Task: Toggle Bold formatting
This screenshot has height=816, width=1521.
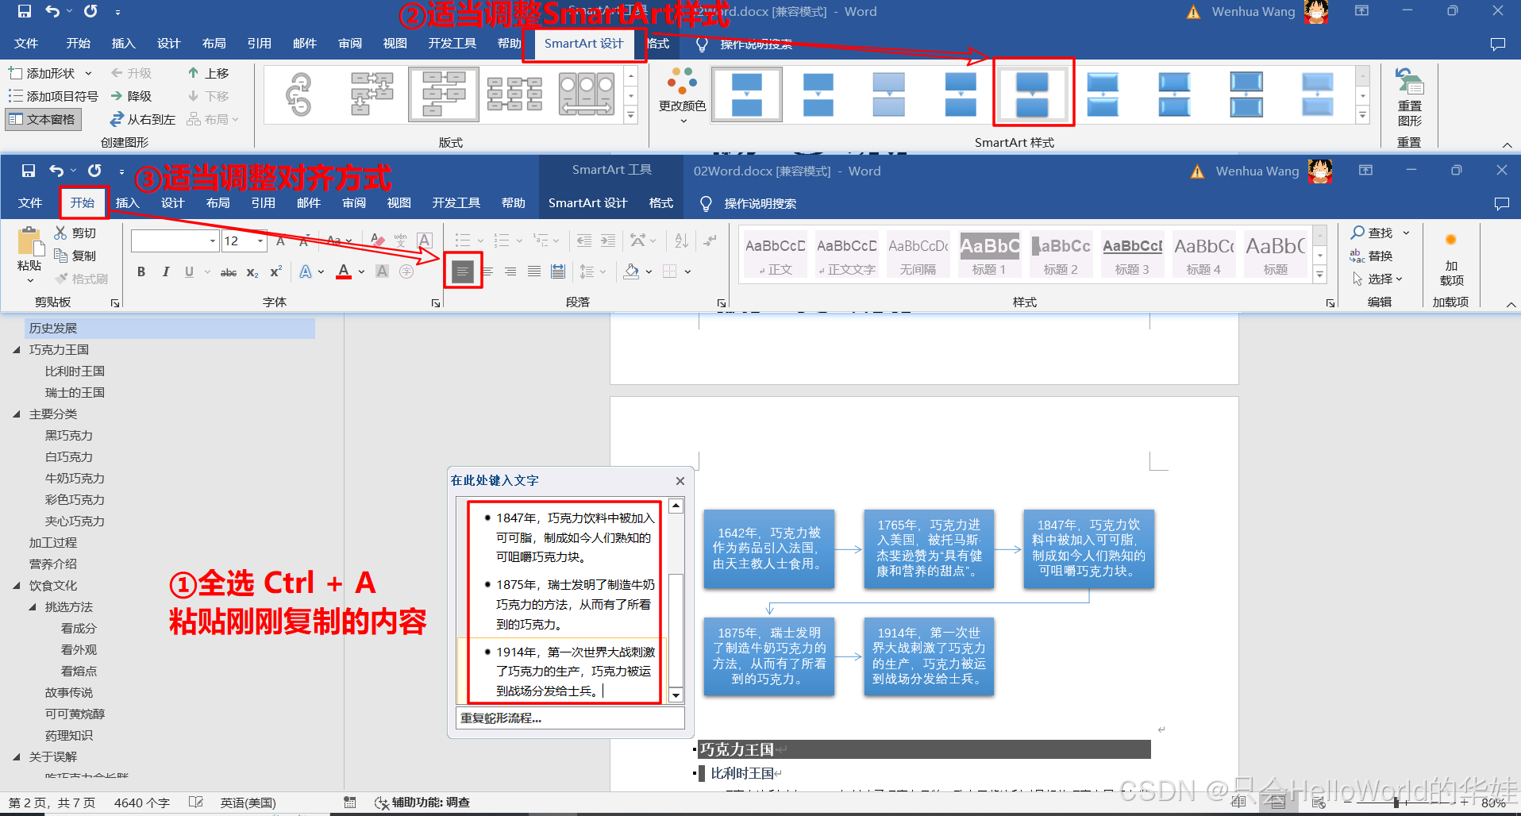Action: (x=141, y=271)
